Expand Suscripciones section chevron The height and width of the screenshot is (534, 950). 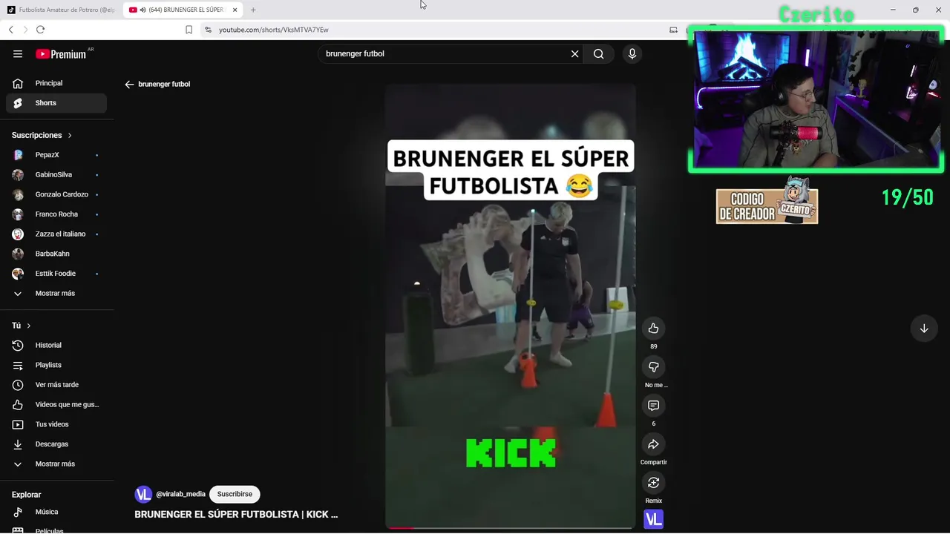pyautogui.click(x=70, y=136)
